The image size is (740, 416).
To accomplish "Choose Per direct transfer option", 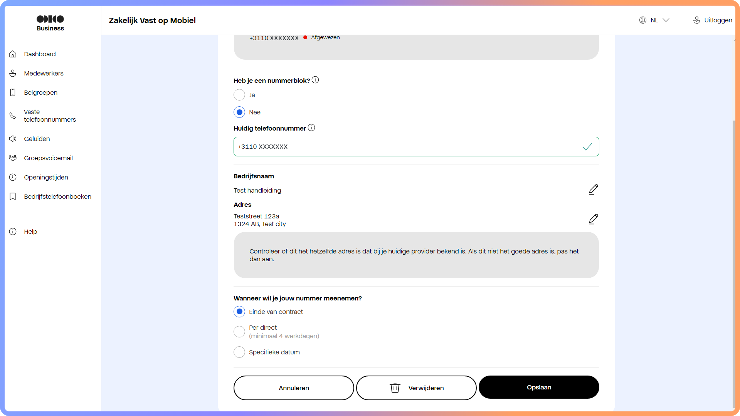I will pyautogui.click(x=239, y=332).
